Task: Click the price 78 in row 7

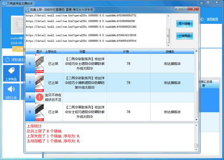Action: click(x=128, y=83)
